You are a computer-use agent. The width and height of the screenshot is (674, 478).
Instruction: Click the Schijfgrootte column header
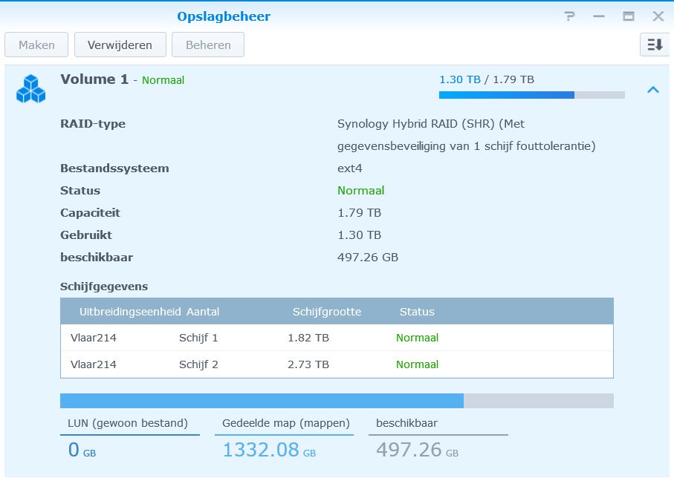click(x=327, y=312)
